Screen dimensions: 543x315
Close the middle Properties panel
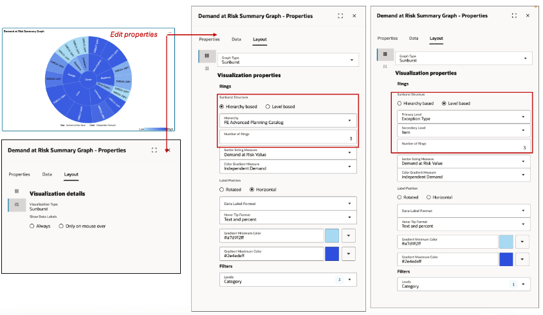(x=354, y=16)
